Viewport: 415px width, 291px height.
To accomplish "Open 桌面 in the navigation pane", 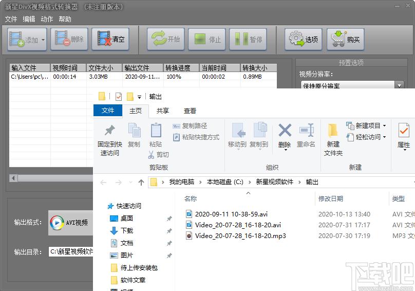I will point(122,219).
